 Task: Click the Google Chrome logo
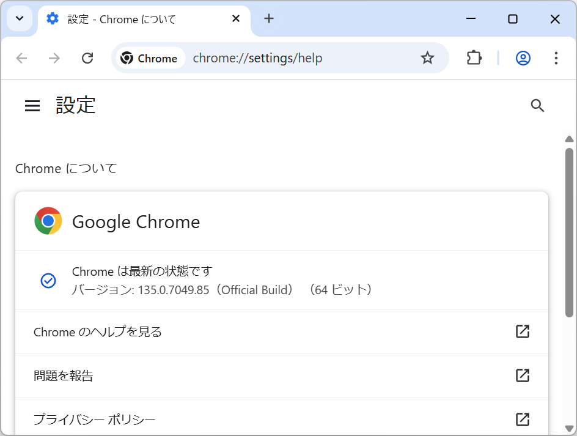click(x=48, y=221)
